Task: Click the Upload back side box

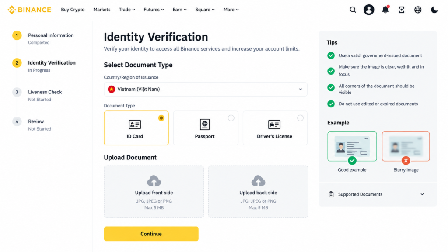Action: pyautogui.click(x=258, y=192)
